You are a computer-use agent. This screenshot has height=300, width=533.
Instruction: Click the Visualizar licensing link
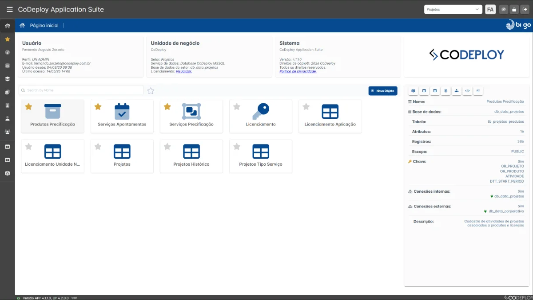(184, 71)
